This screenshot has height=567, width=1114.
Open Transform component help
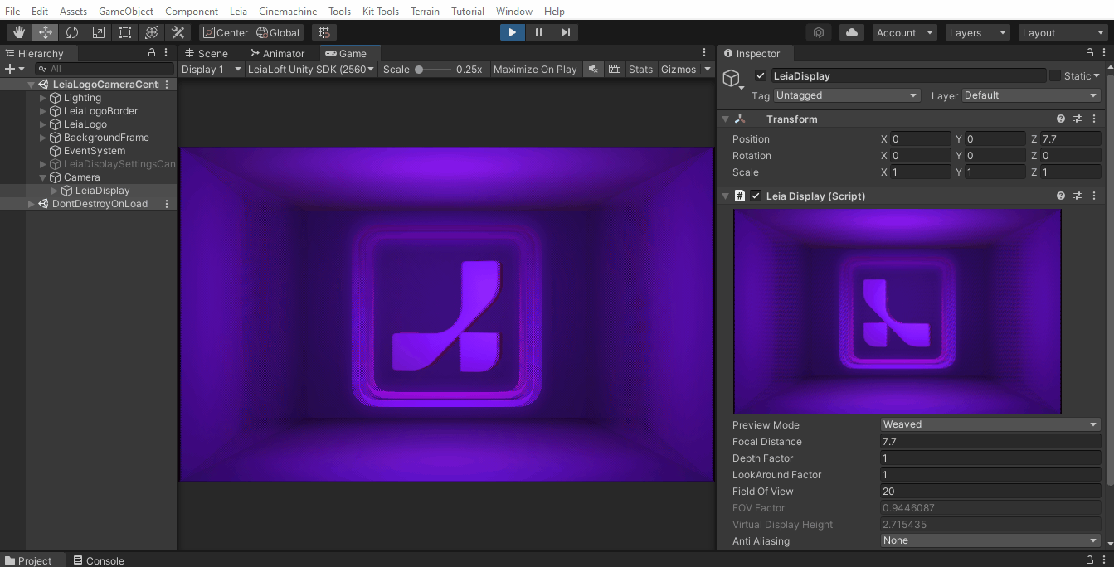coord(1061,119)
